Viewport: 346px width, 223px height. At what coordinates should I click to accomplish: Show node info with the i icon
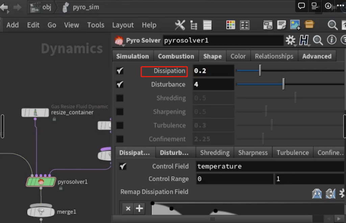331,40
